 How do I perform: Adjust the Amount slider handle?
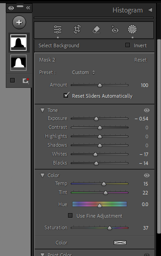click(100, 85)
